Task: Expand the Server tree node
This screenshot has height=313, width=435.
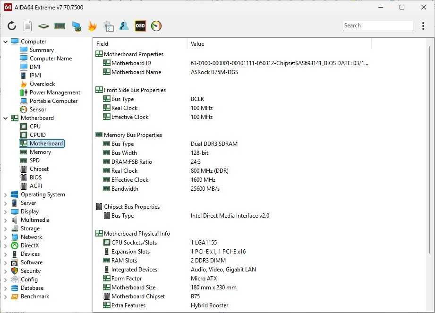Action: point(5,203)
